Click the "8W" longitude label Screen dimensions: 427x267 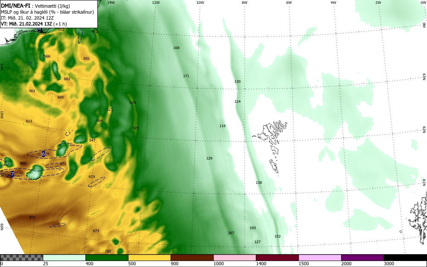click(245, 3)
